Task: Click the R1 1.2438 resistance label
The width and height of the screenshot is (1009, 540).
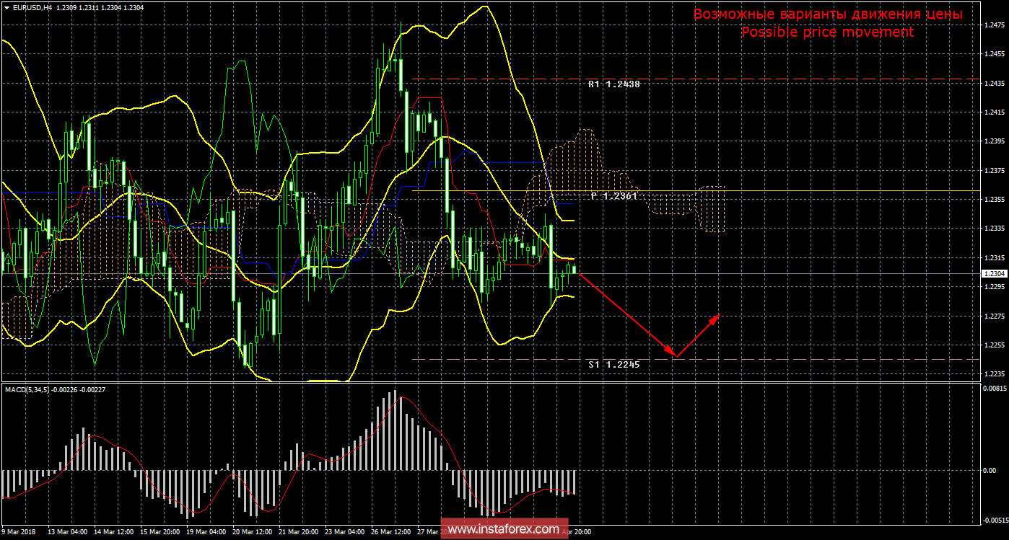Action: pos(613,84)
